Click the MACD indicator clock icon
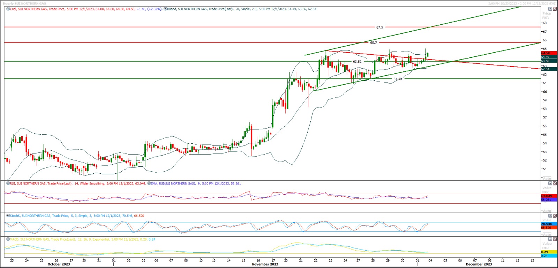This screenshot has width=558, height=268. pyautogui.click(x=8, y=239)
